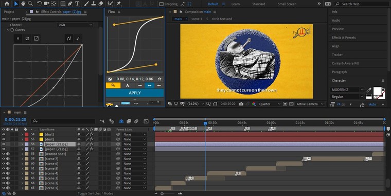The image size is (391, 196).
Task: Open parent dropdown for scene 3 layer
Action: [x=134, y=179]
